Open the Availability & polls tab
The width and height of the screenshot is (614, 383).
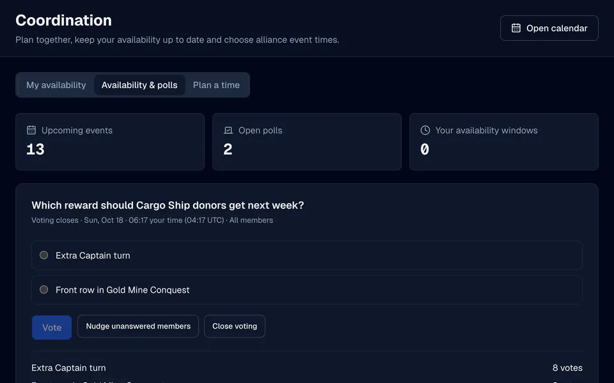[x=139, y=85]
